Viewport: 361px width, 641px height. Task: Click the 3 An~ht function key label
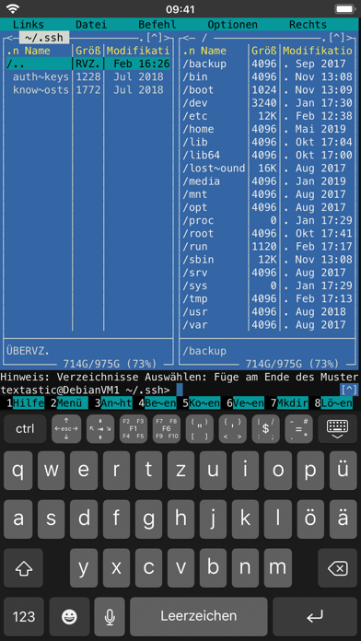tap(113, 403)
